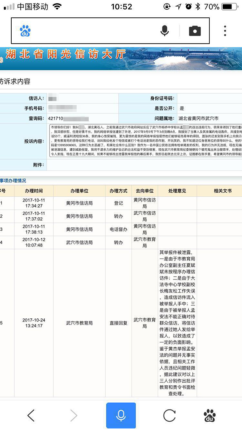Tap the alarm clock status icon
242x431 pixels.
pyautogui.click(x=188, y=6)
